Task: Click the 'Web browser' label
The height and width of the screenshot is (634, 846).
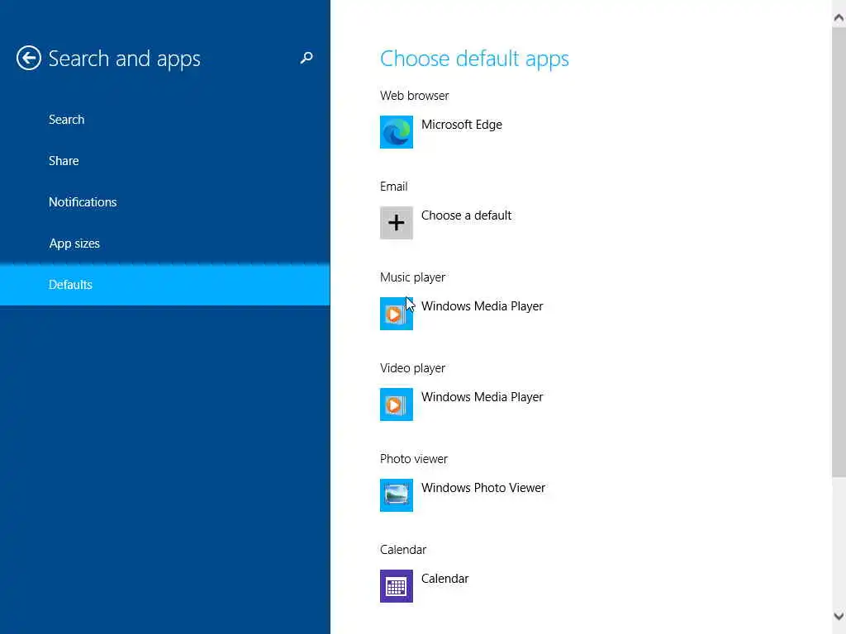Action: tap(415, 96)
